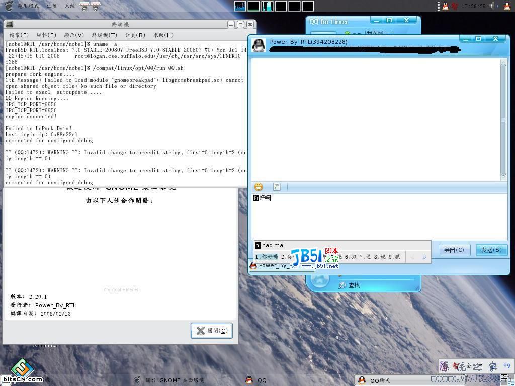Select IME candidate 6.拟

(351, 257)
